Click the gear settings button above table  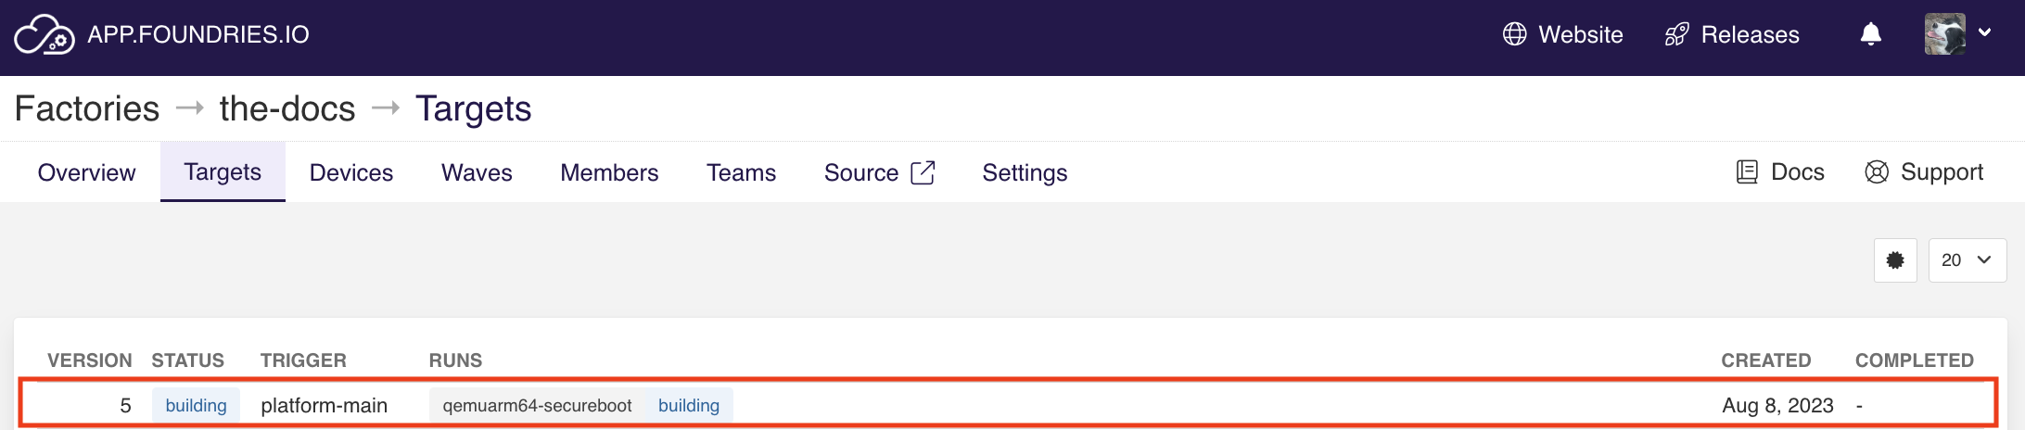point(1895,260)
